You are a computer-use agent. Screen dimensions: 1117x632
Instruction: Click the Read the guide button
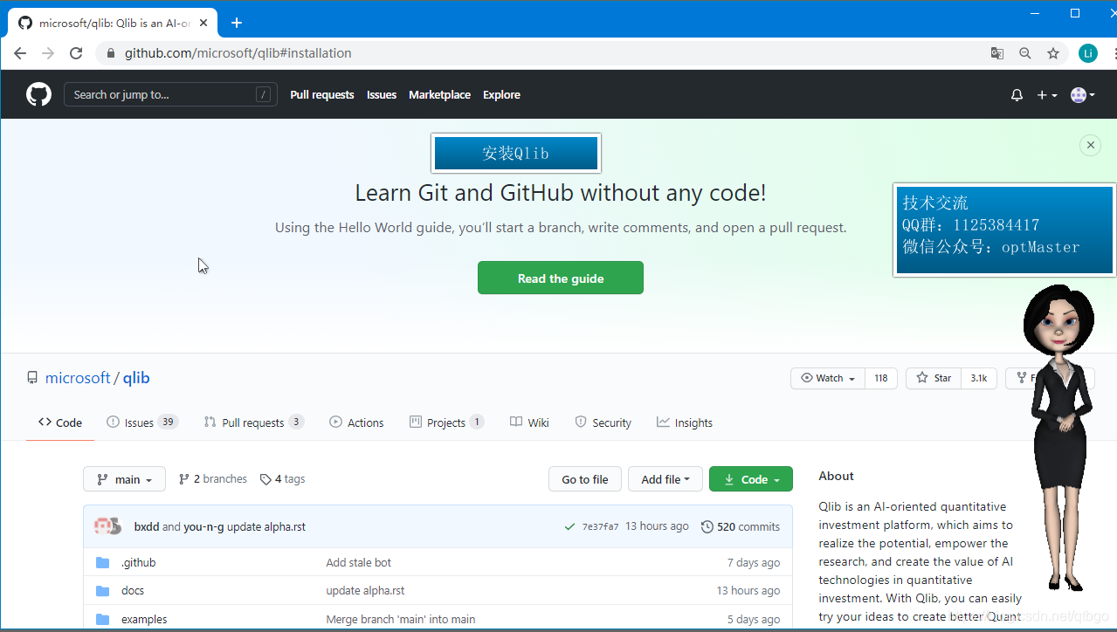pos(561,278)
